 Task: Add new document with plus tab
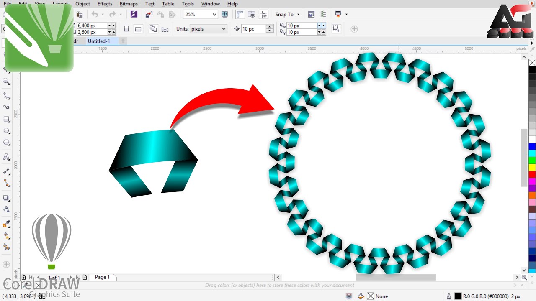(123, 41)
